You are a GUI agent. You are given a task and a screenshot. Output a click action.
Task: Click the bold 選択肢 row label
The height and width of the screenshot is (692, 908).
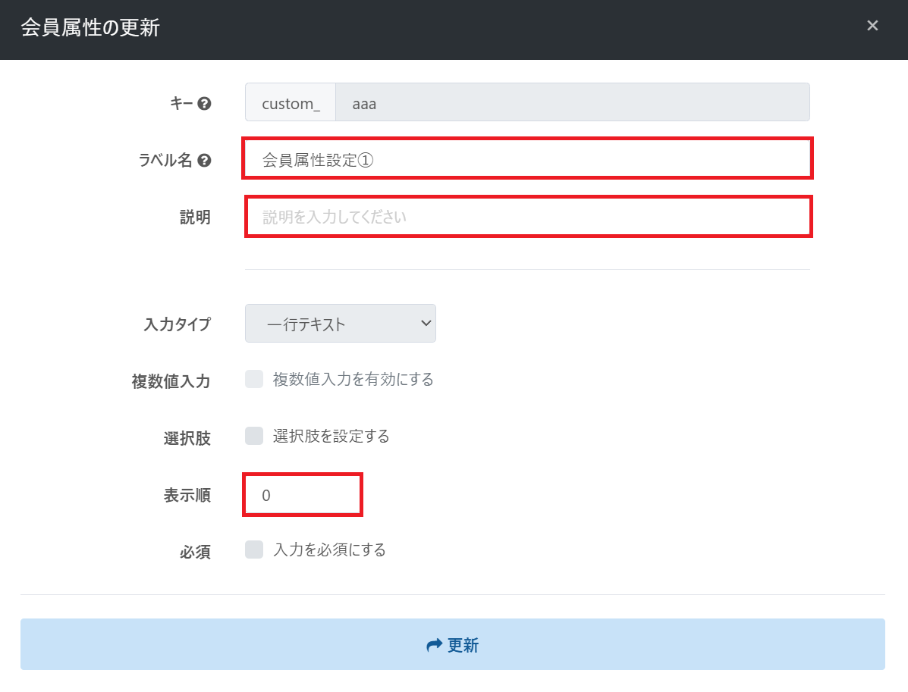[187, 438]
